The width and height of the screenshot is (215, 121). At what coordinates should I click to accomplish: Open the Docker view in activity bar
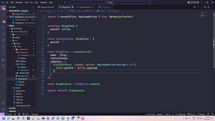3,60
